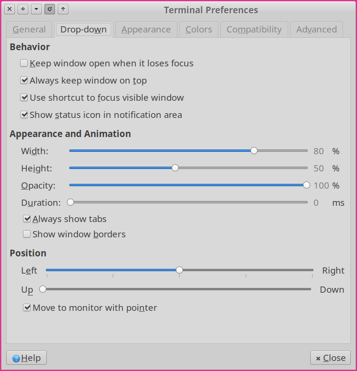The image size is (357, 371).
Task: Switch to the General tab
Action: pyautogui.click(x=29, y=29)
